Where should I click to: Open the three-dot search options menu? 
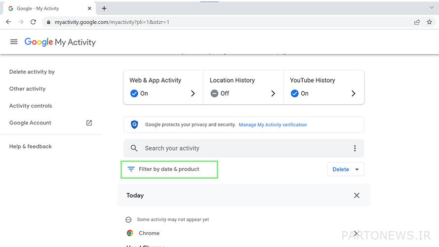[355, 148]
